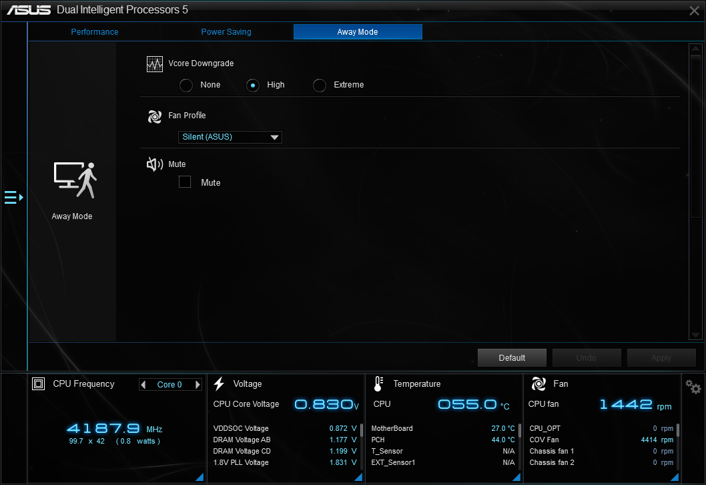Click the Voltage list scrollbar
This screenshot has height=485, width=706.
(x=362, y=430)
